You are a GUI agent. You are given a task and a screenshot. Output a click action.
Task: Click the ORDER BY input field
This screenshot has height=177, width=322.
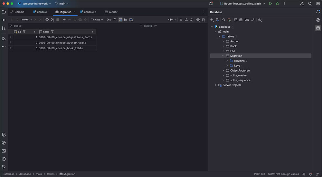[x=173, y=26]
